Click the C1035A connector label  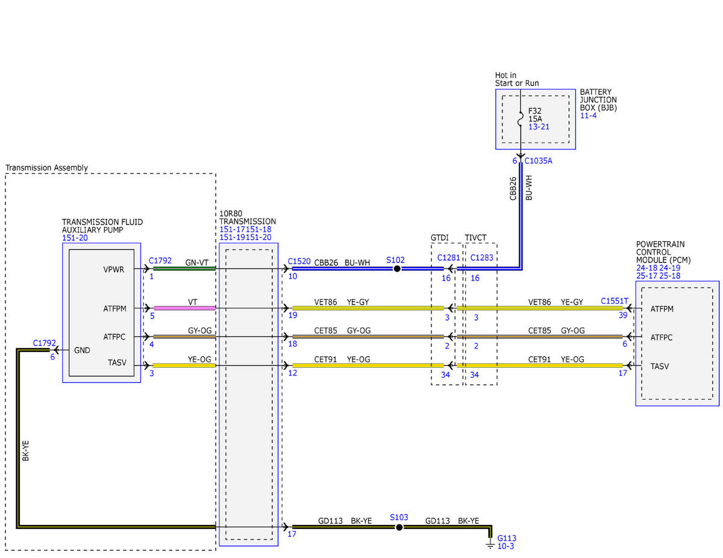pos(539,161)
